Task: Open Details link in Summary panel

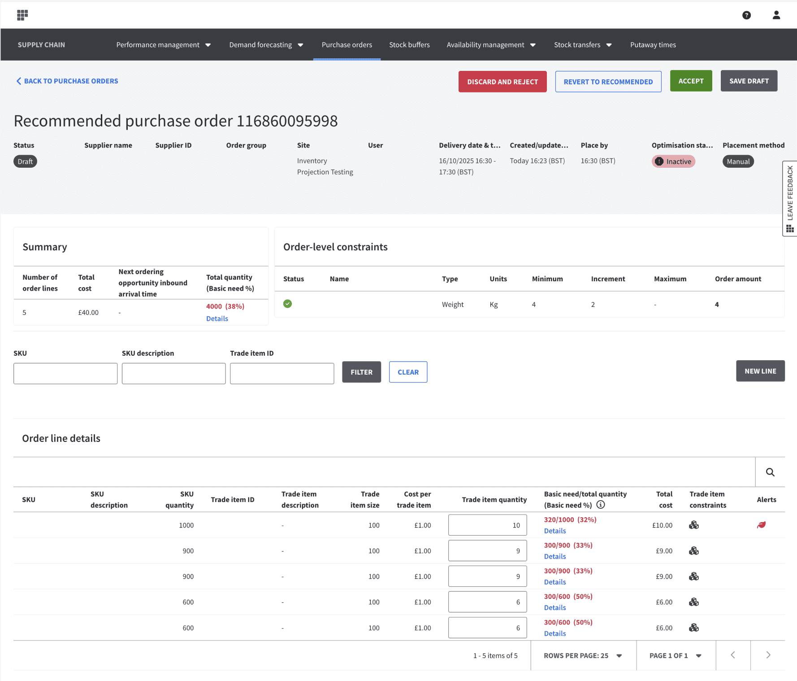Action: tap(217, 319)
